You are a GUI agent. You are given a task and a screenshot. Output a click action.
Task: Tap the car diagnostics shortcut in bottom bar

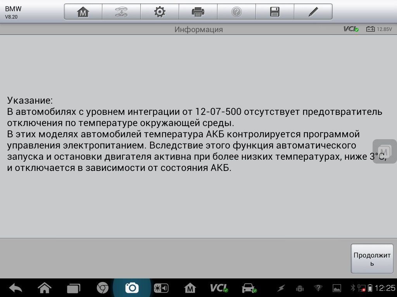pos(249,288)
